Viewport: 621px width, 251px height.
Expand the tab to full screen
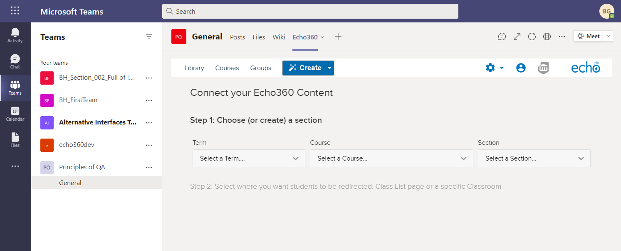(517, 37)
